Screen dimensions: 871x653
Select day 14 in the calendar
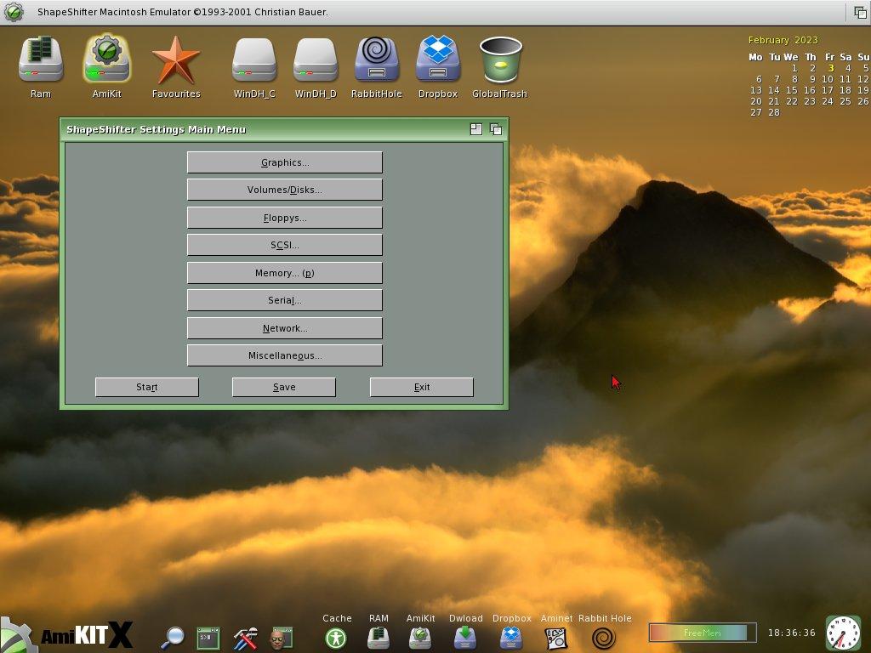tap(774, 90)
